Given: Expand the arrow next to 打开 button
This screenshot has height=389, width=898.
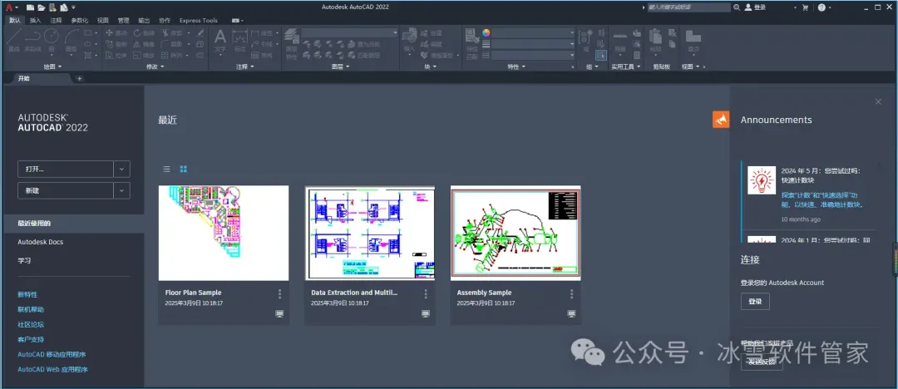Looking at the screenshot, I should click(x=121, y=169).
